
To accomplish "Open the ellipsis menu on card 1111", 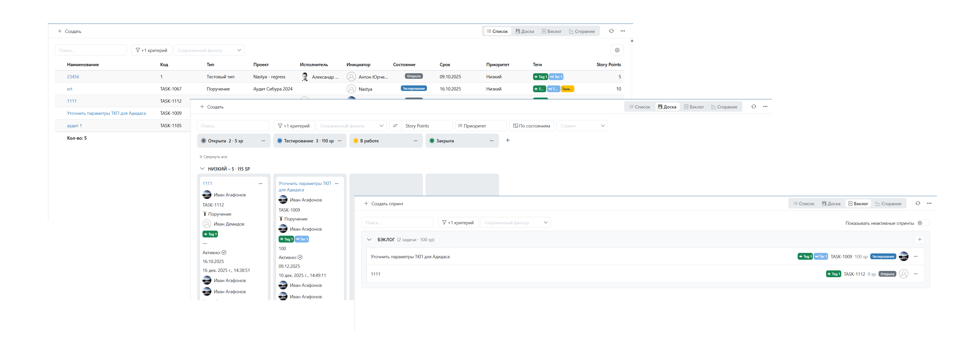I will coord(261,184).
